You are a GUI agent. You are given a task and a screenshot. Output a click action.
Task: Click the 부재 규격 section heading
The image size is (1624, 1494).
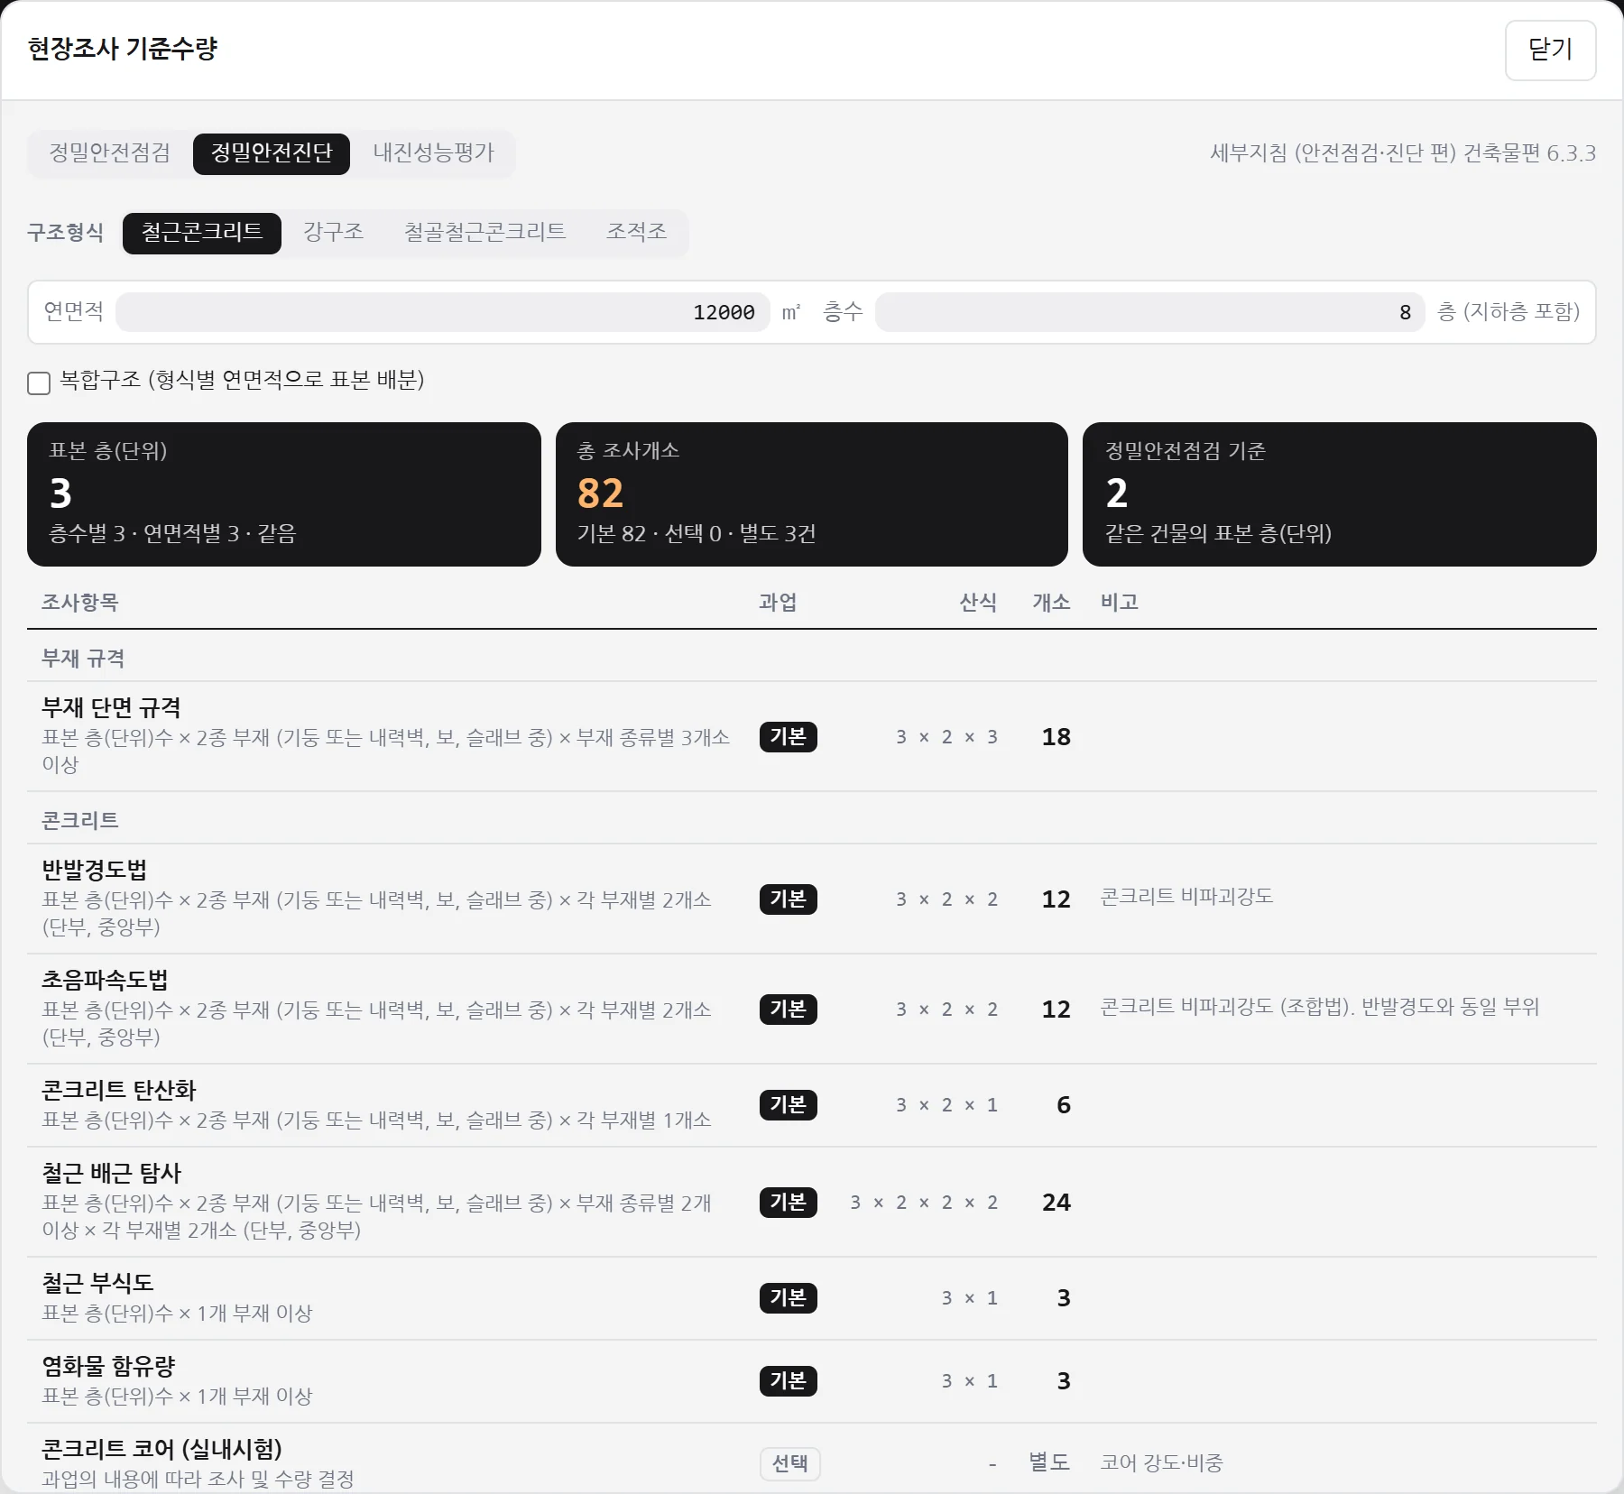(x=83, y=658)
